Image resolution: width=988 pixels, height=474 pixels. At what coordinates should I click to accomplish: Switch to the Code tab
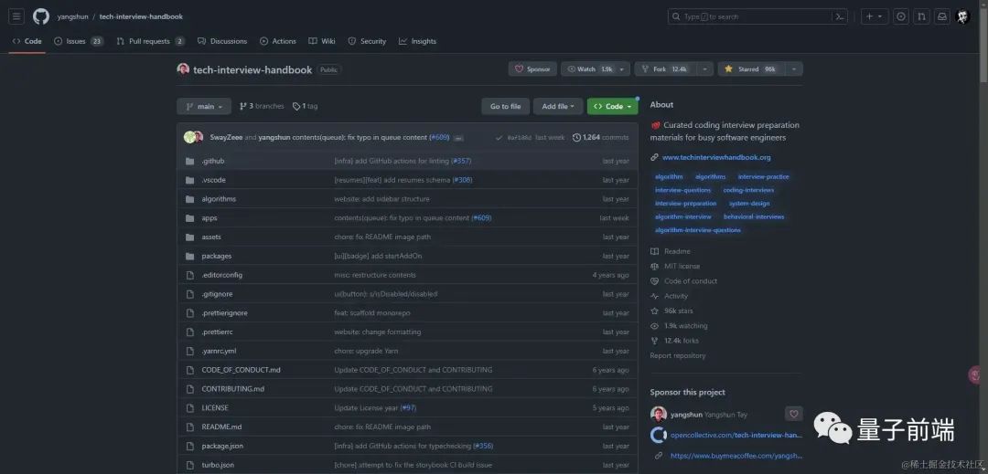[x=27, y=41]
